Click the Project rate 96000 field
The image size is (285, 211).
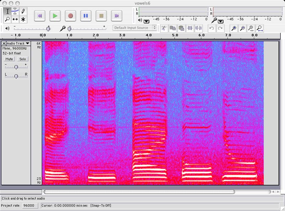click(x=30, y=206)
